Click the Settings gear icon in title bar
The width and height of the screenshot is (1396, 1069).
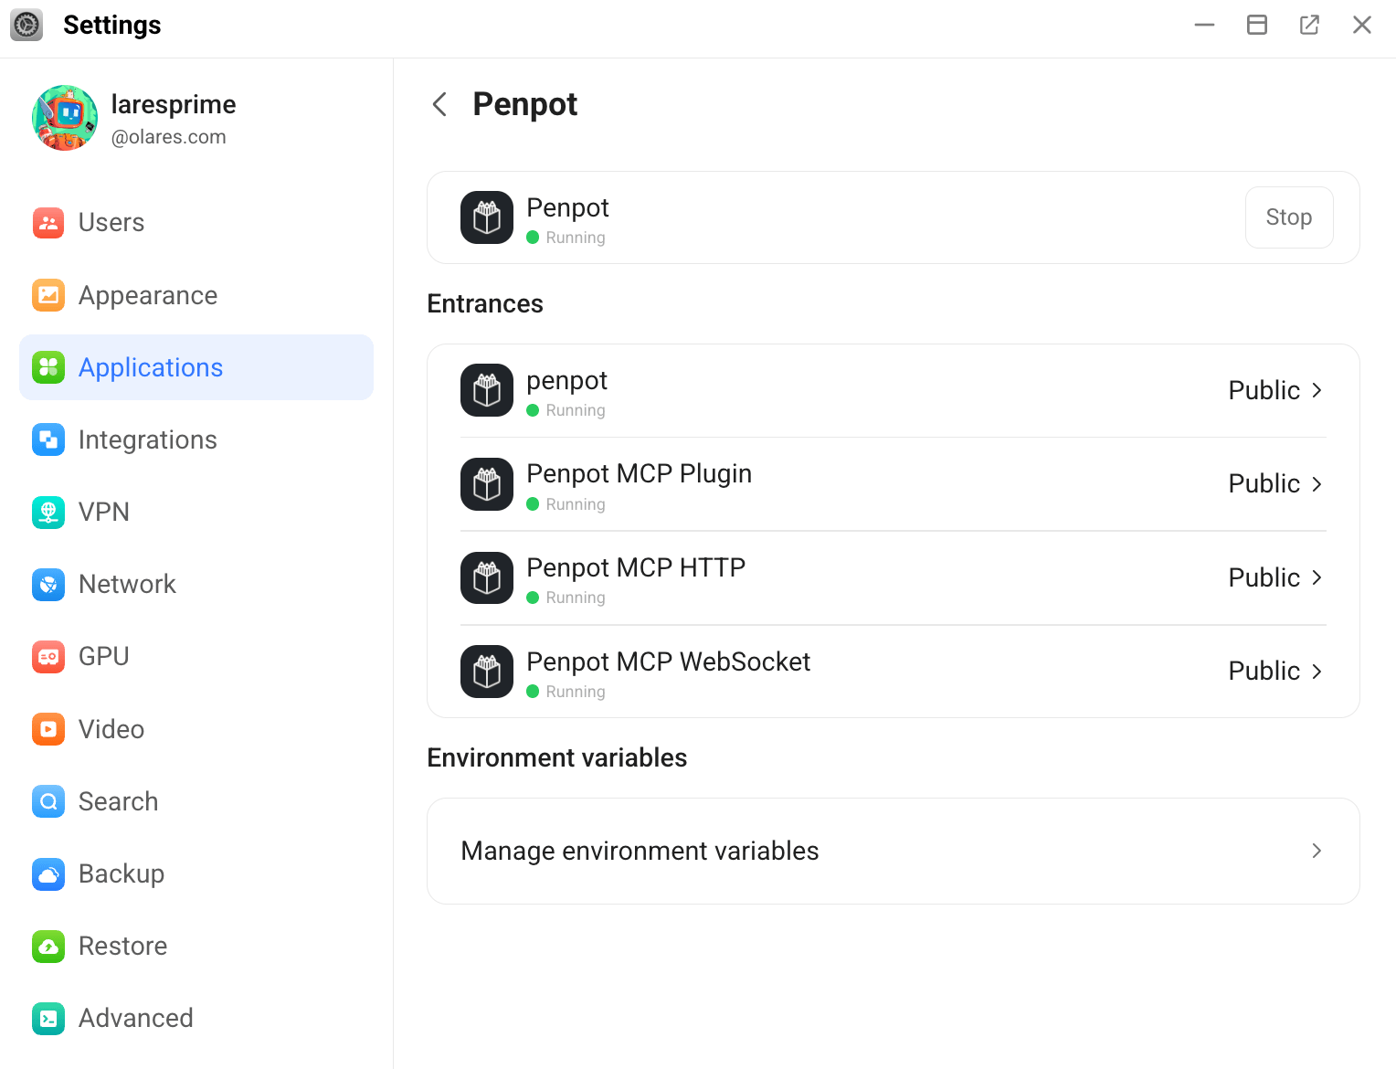[x=26, y=25]
